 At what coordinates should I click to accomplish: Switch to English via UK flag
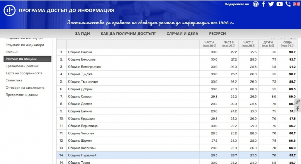(x=296, y=4)
